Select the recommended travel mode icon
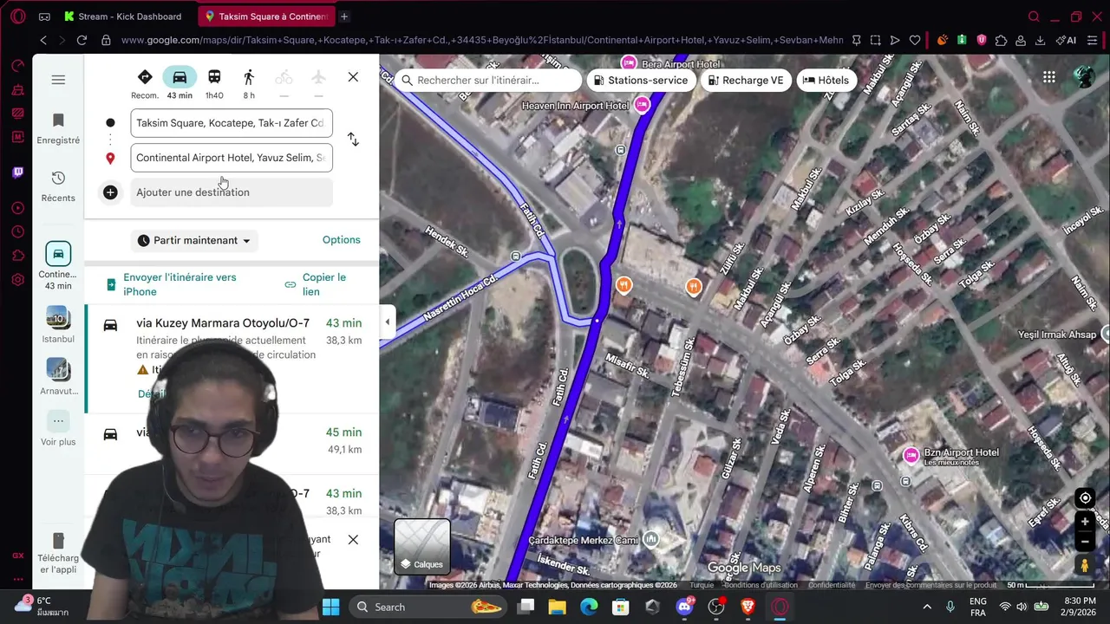The image size is (1110, 624). click(x=145, y=84)
